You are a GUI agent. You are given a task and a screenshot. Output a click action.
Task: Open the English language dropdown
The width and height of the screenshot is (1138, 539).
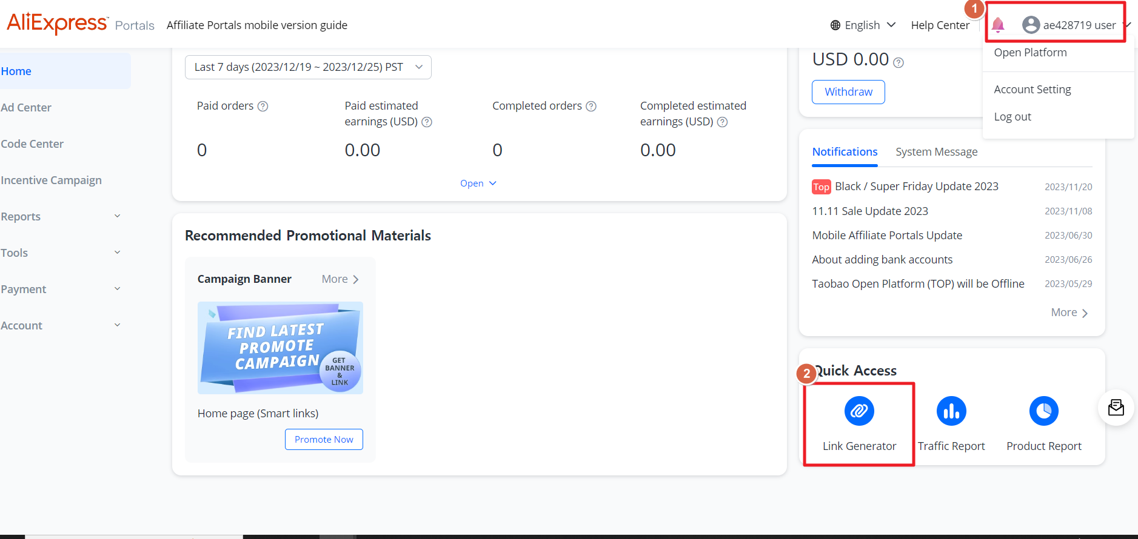click(863, 25)
